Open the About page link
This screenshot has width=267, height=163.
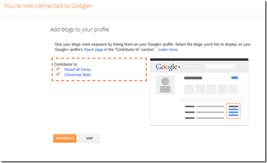(93, 49)
